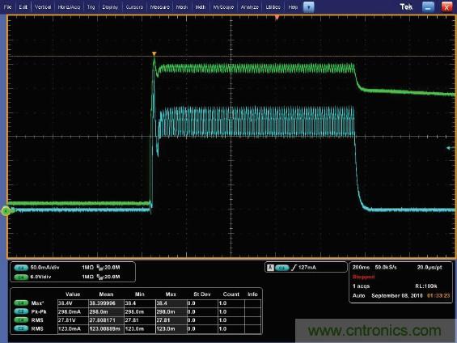Click the Tek logo button
Viewport: 457px width, 343px height.
406,7
